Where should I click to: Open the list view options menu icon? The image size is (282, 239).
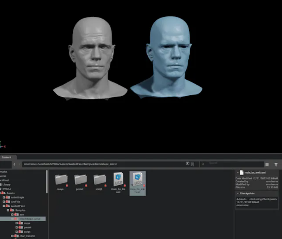[267, 164]
